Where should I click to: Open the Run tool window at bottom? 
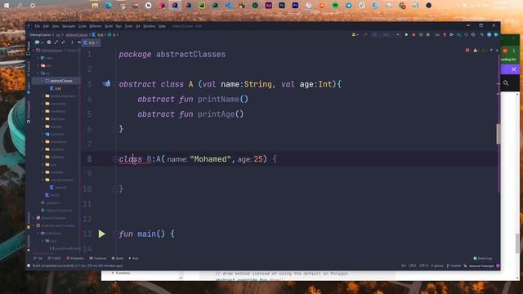coord(134,258)
